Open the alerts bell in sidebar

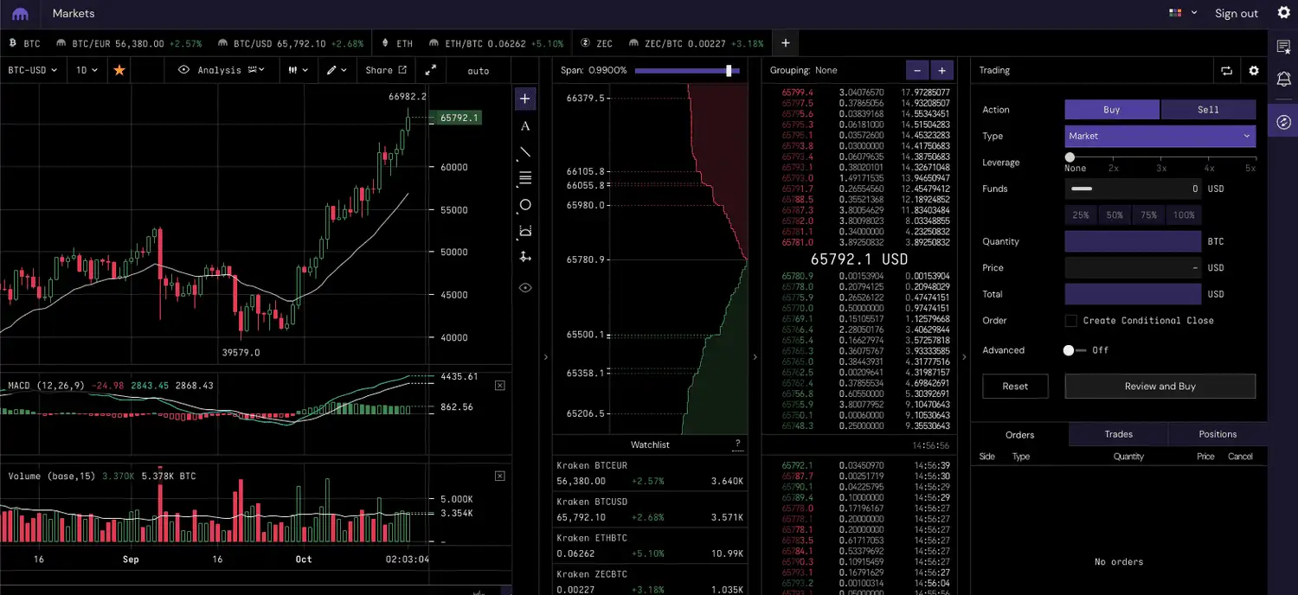click(1283, 80)
